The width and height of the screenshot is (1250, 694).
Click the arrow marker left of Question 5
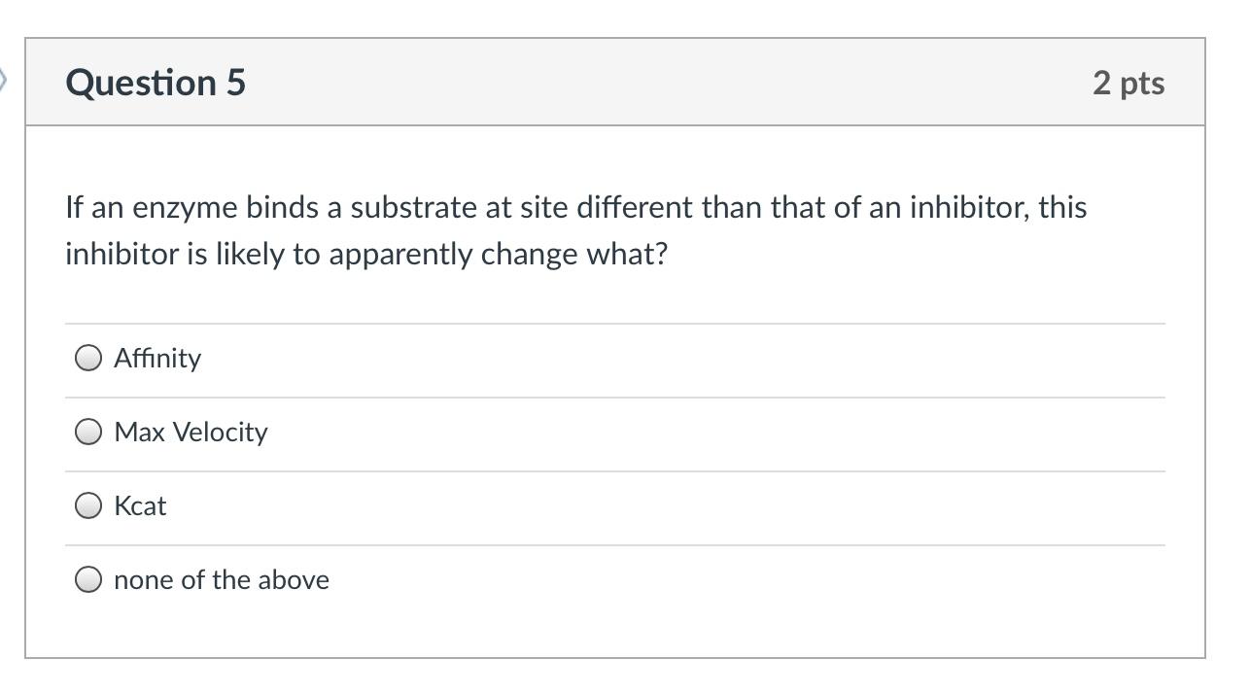pyautogui.click(x=3, y=80)
